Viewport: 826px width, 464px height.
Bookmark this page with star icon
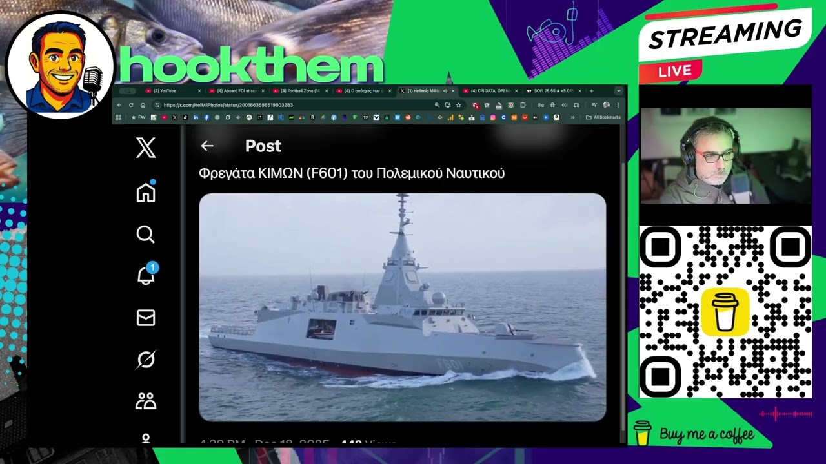tap(459, 105)
